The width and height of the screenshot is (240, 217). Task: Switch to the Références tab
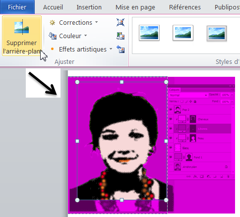click(185, 7)
